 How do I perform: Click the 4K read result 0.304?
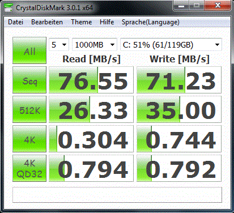point(91,139)
